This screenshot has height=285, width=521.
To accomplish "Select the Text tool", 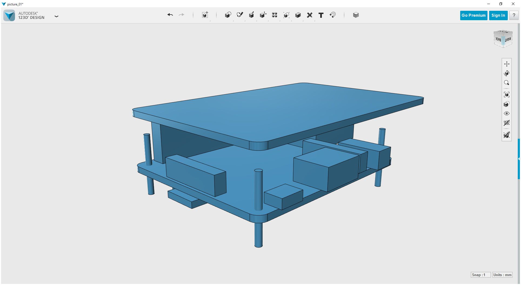I will pos(321,15).
